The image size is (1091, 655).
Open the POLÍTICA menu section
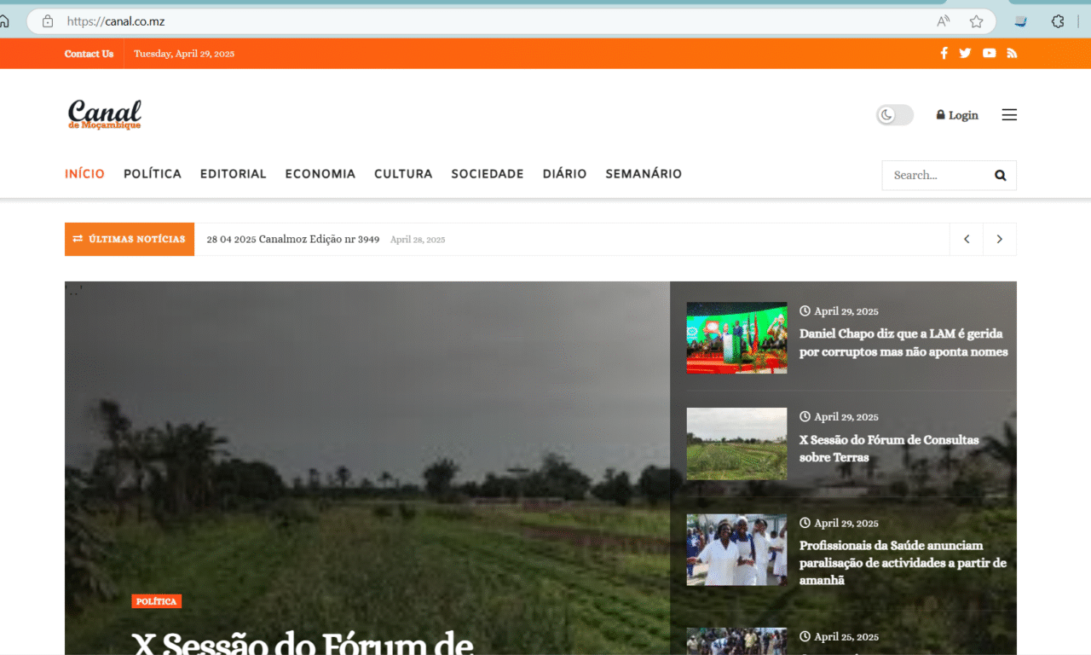click(x=153, y=174)
